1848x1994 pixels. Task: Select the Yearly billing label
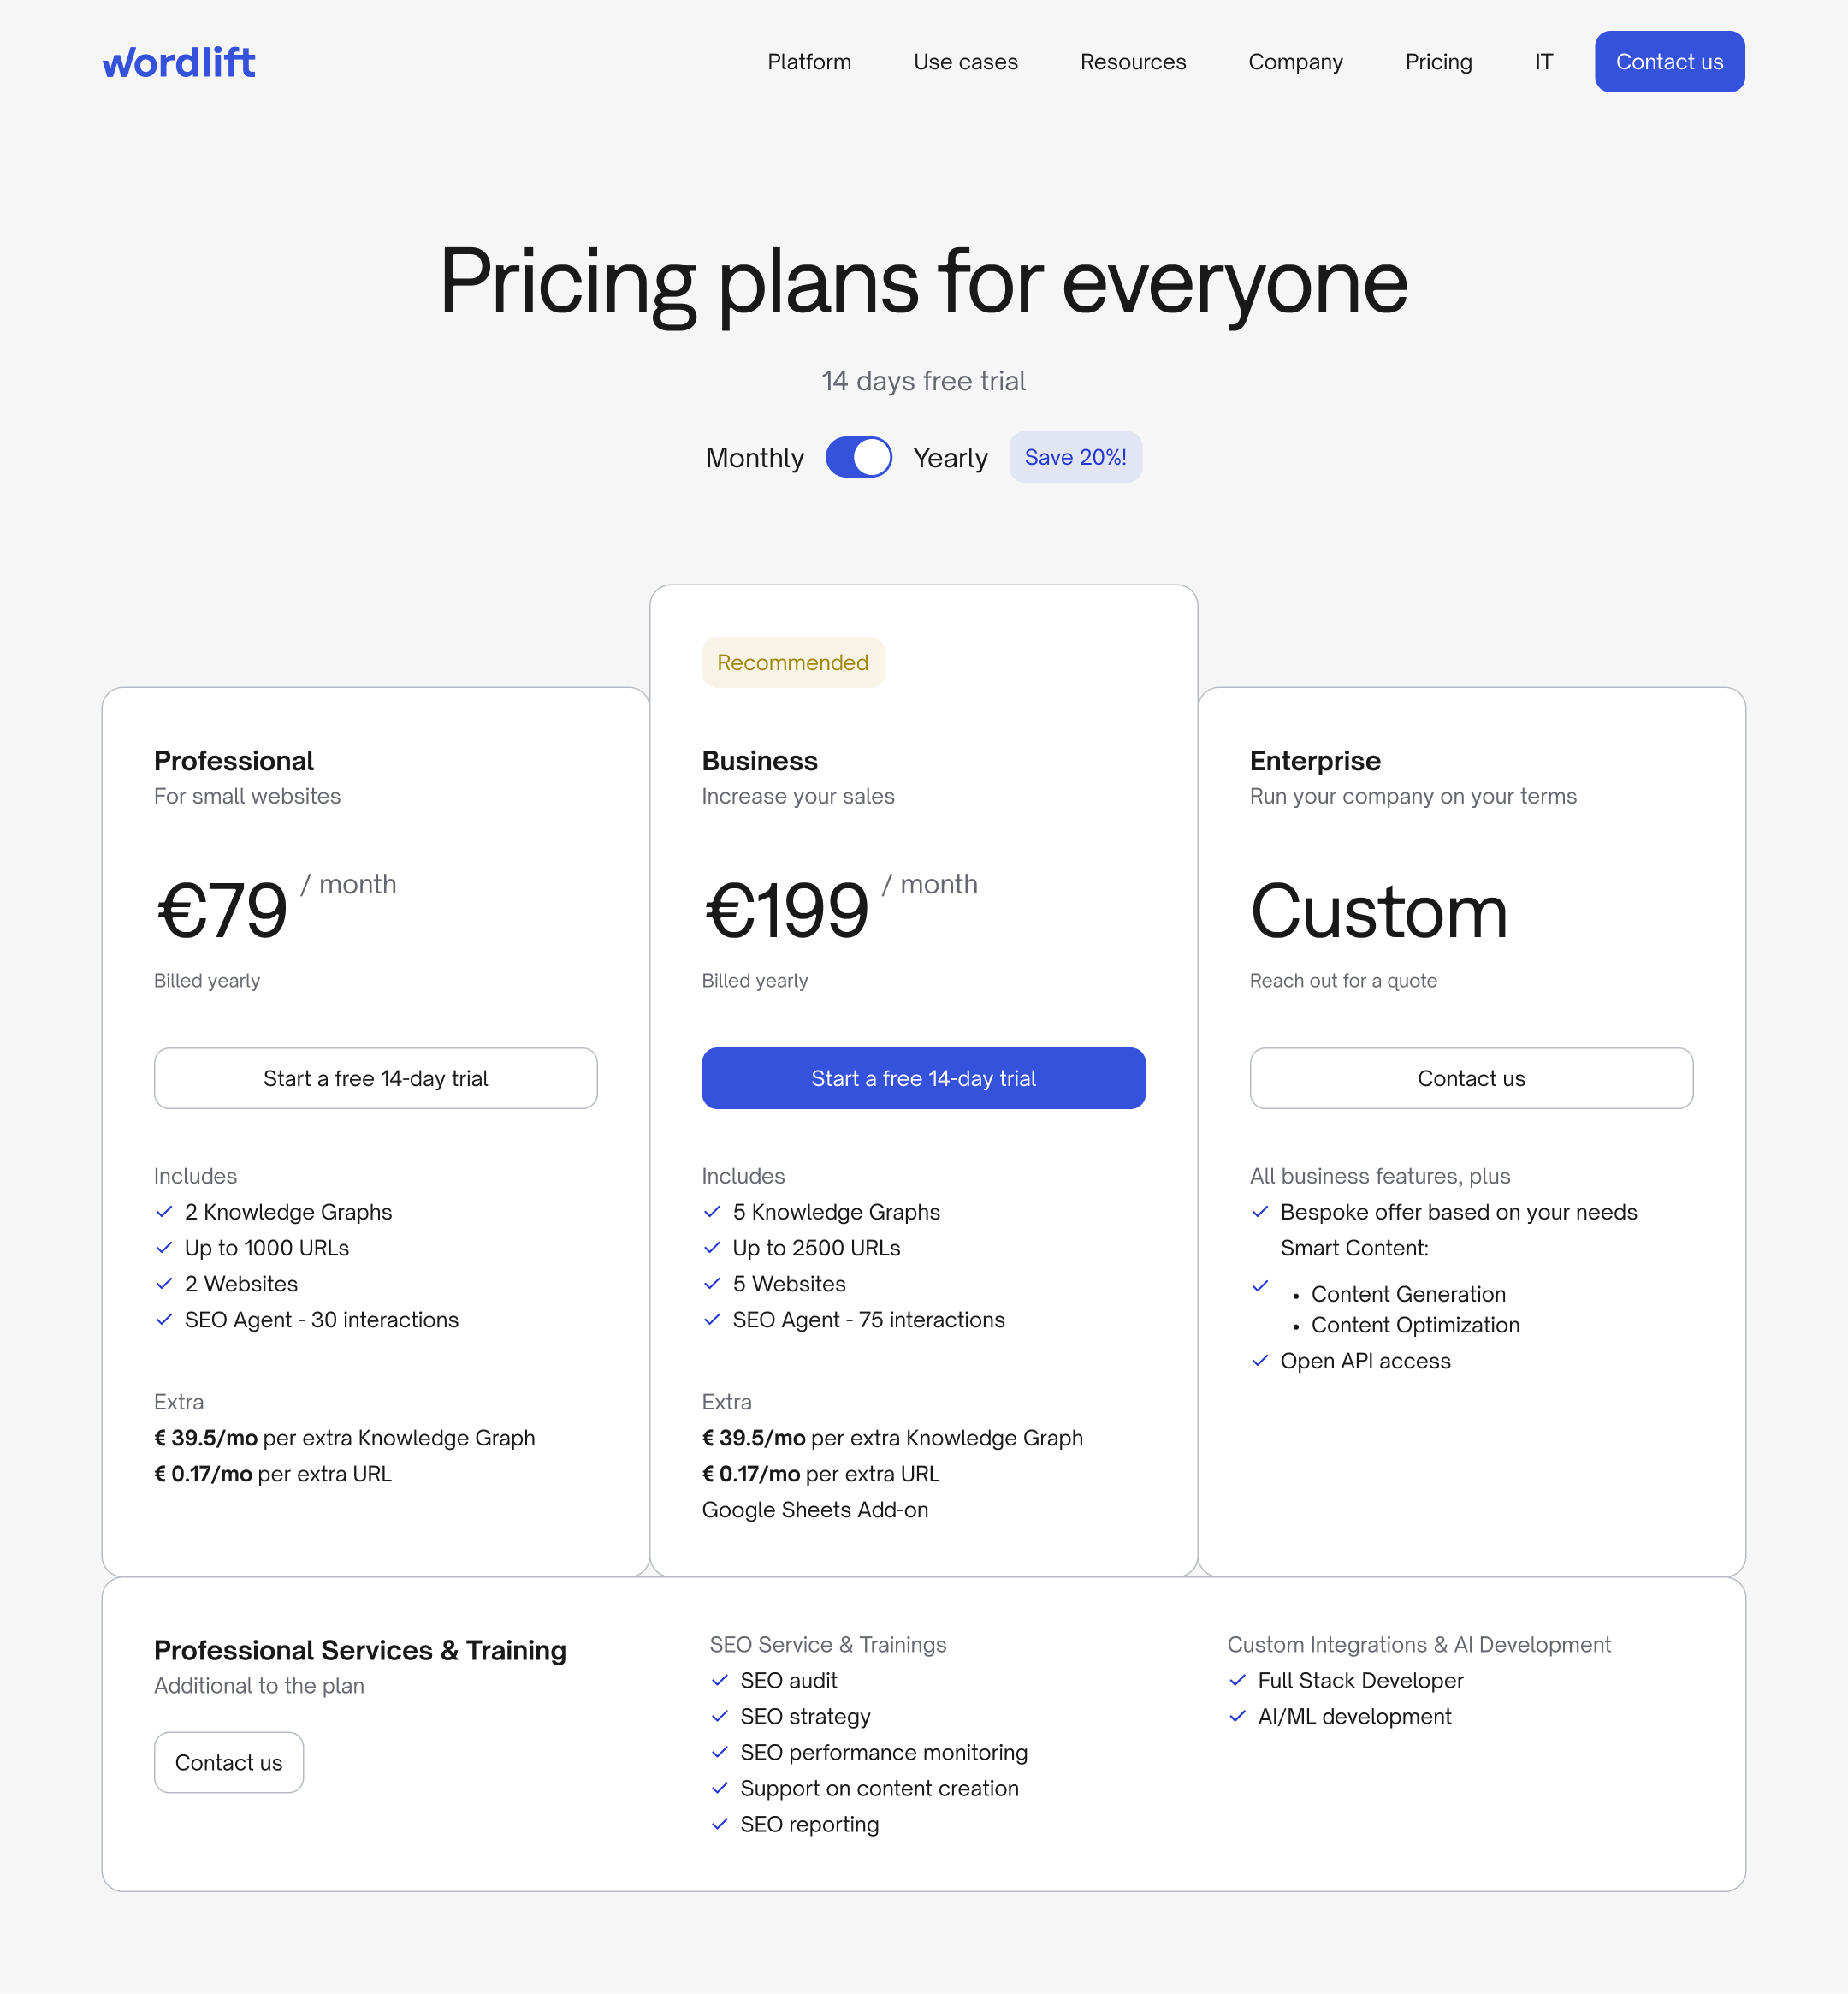pyautogui.click(x=949, y=458)
